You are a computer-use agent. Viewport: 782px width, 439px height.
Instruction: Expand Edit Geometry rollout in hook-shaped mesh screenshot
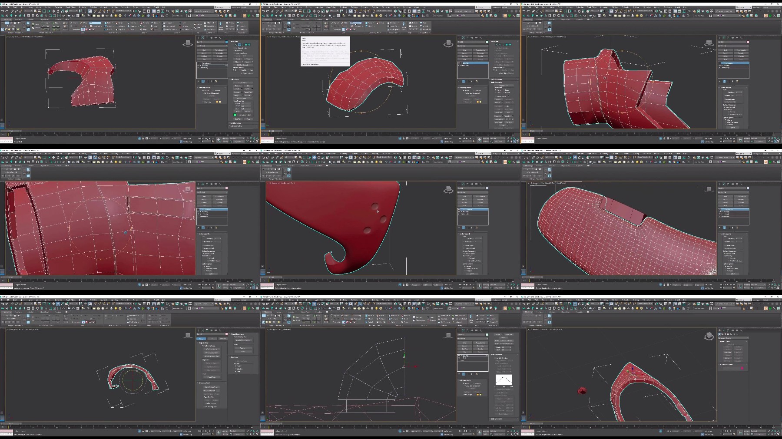243,126
